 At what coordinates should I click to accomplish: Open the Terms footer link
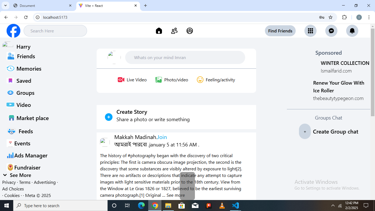point(25,182)
